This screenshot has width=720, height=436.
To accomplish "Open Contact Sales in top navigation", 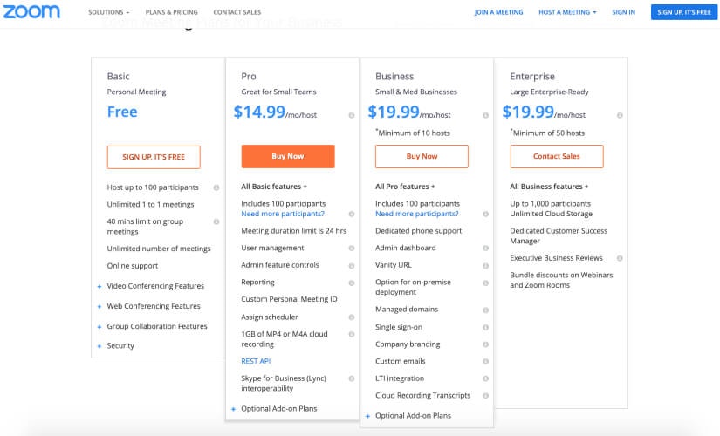I will point(237,12).
